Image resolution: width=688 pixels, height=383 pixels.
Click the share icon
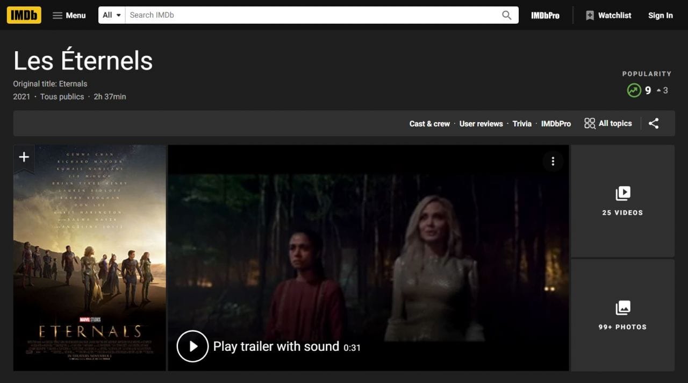click(x=654, y=124)
